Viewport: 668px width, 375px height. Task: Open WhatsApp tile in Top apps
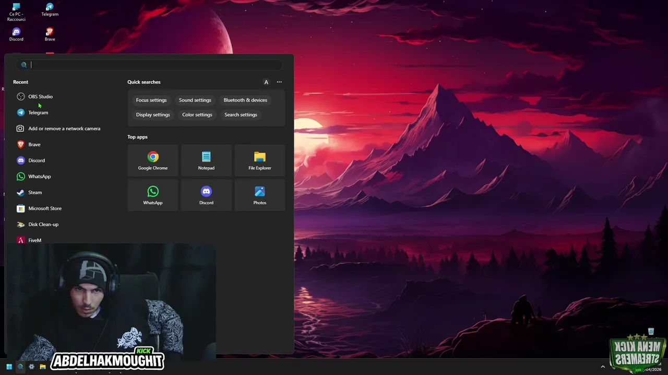pos(153,195)
